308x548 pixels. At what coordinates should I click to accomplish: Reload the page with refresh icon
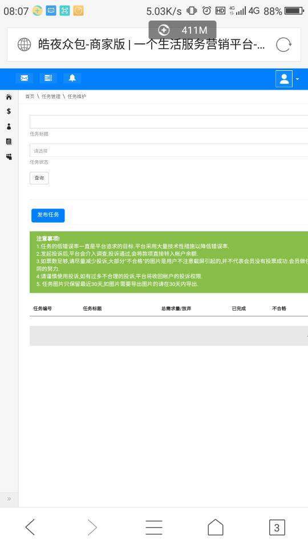tap(283, 45)
